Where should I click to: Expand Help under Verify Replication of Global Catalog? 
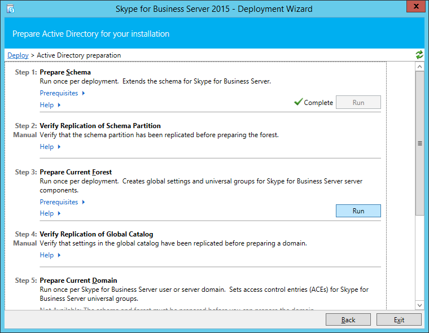click(x=50, y=255)
